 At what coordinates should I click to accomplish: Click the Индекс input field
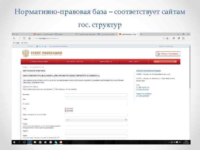tap(96, 131)
